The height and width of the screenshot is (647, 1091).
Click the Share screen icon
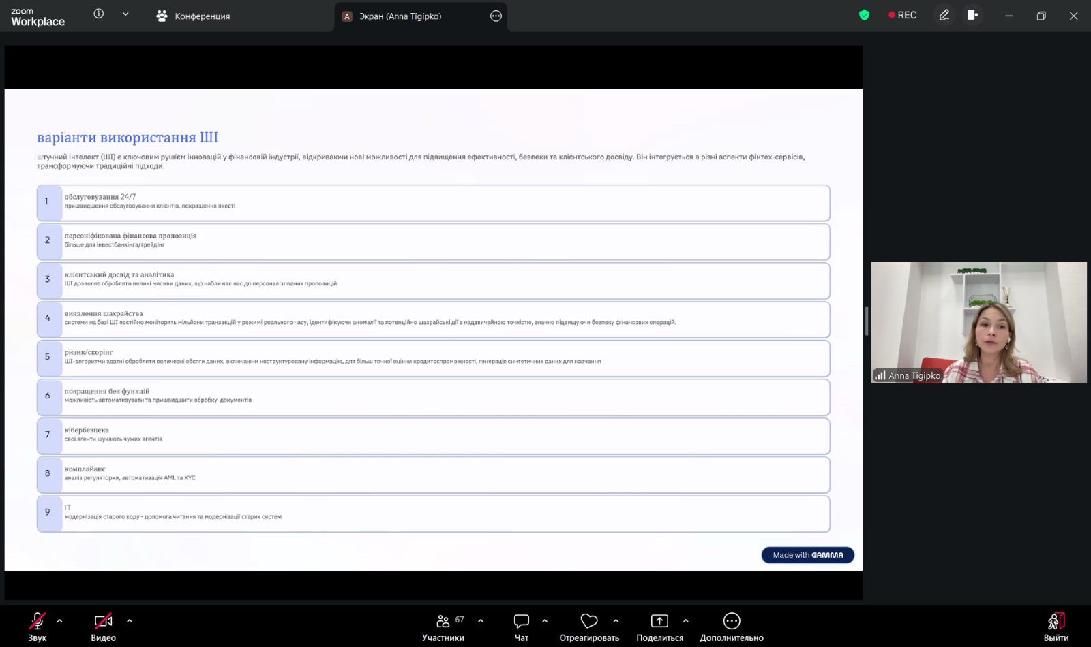[x=659, y=626]
